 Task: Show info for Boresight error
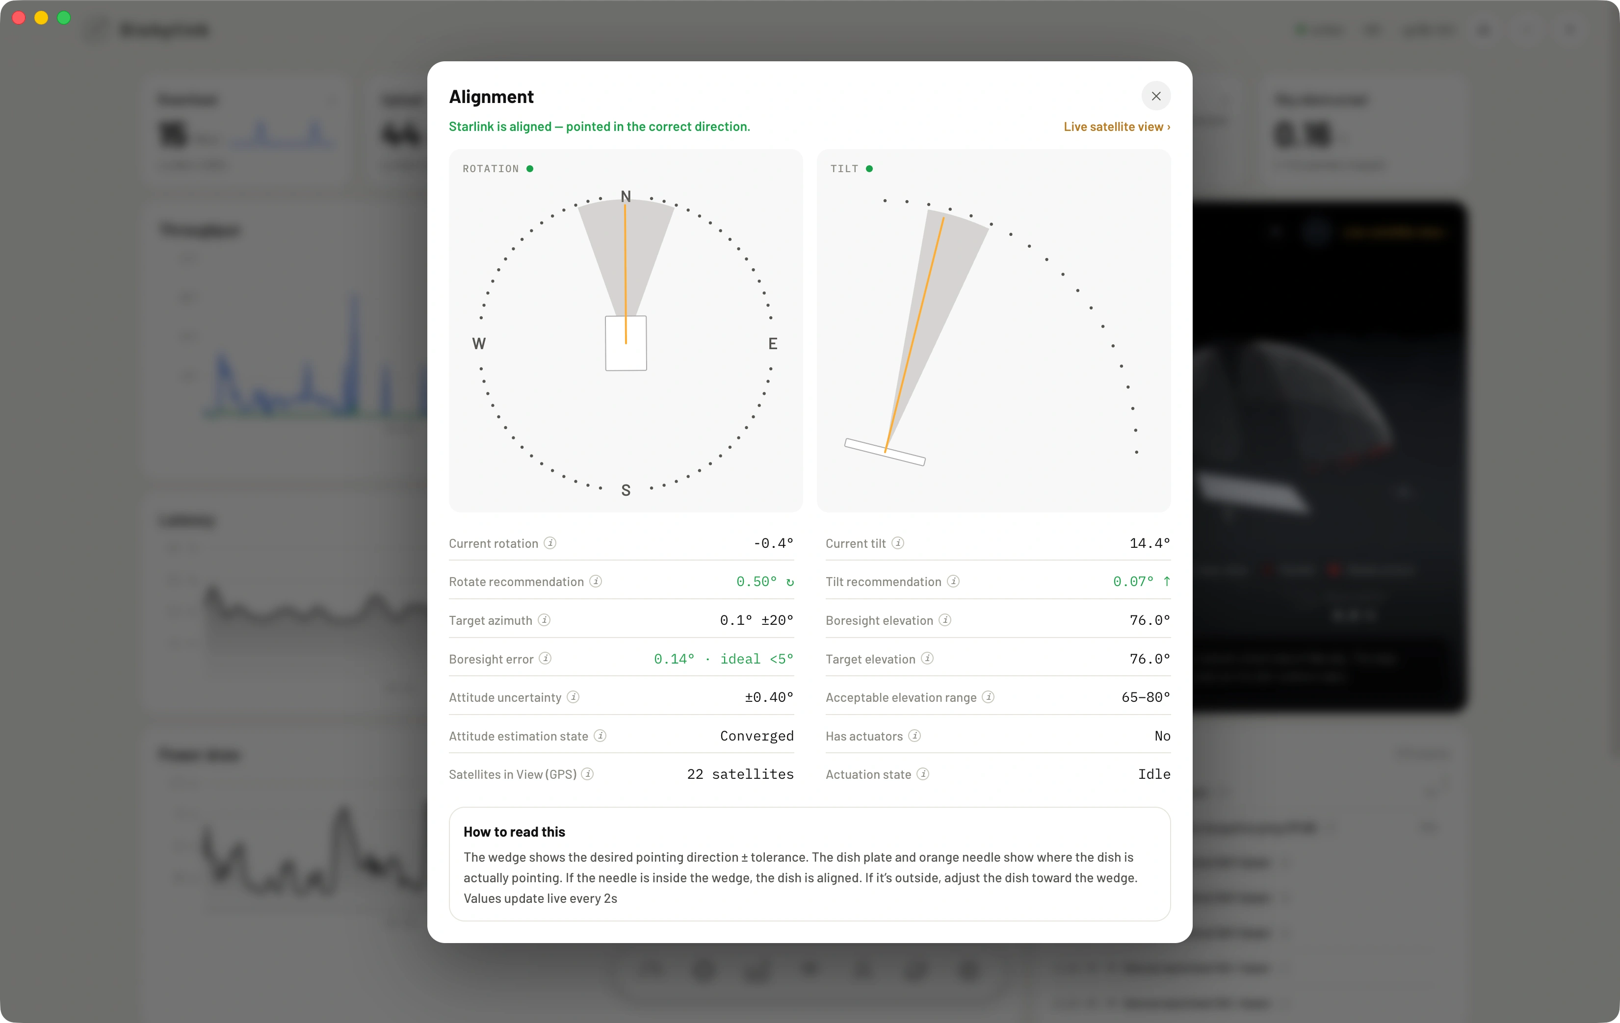546,659
